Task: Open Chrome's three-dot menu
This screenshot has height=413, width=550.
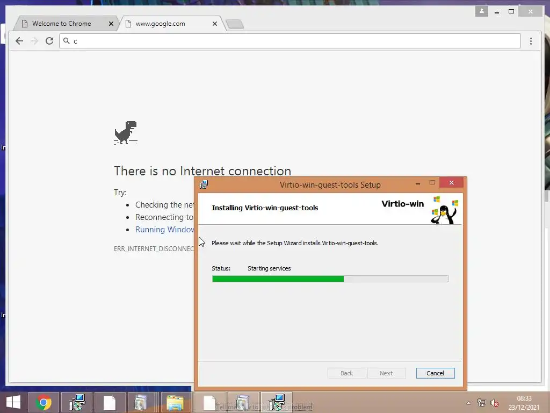Action: coord(531,41)
